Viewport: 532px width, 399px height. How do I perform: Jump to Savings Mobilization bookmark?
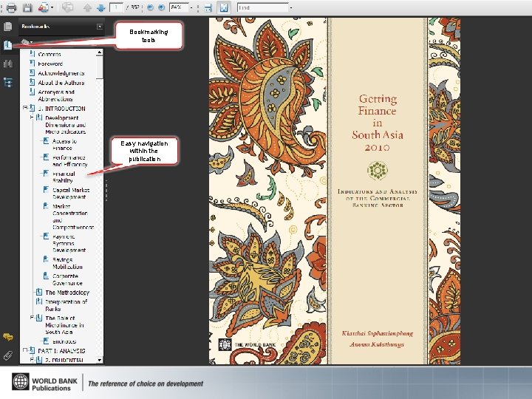pos(67,263)
